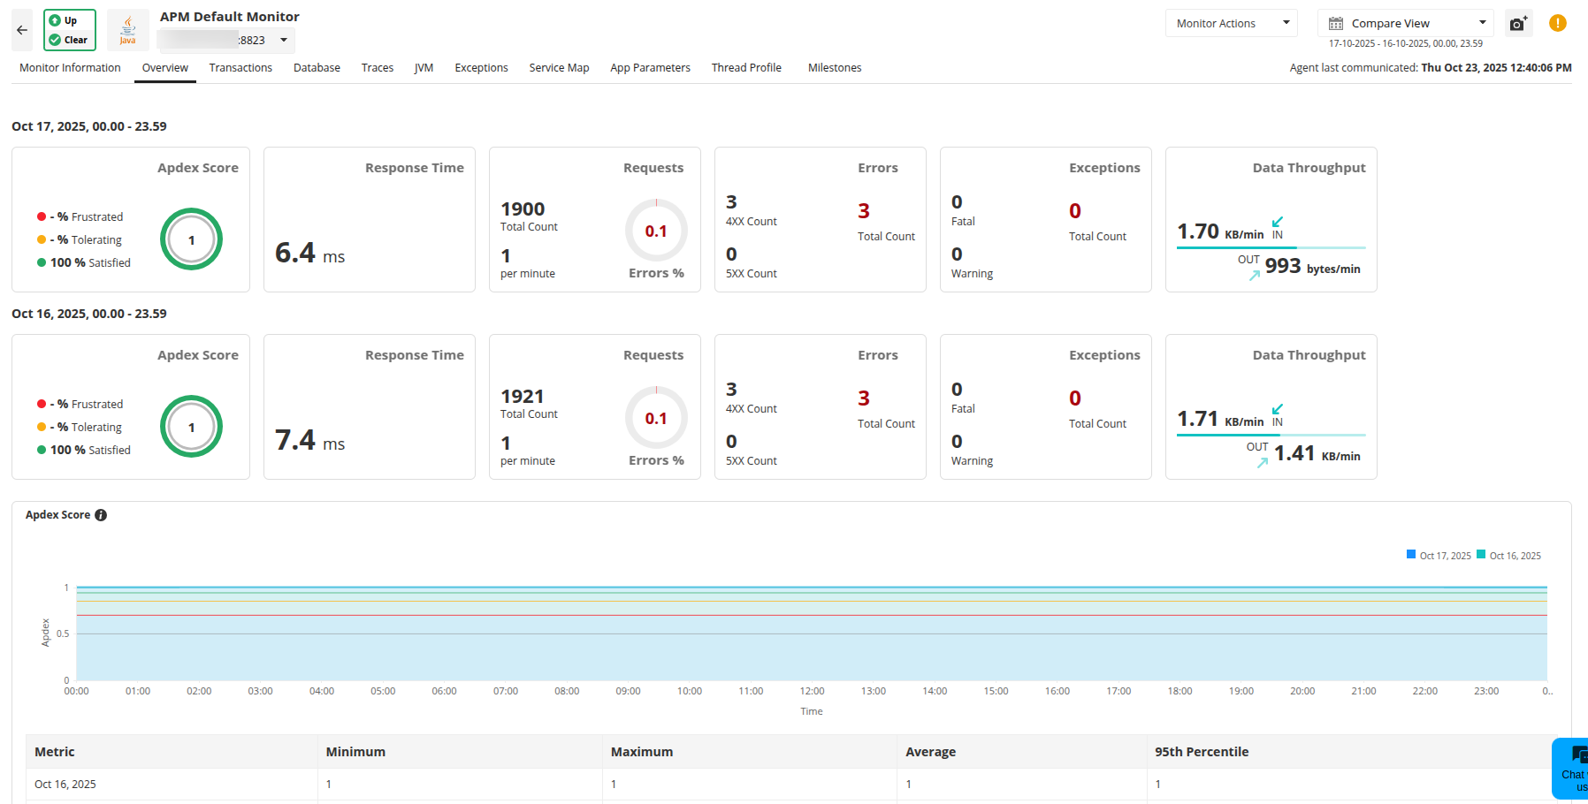1588x804 pixels.
Task: Take a snapshot with the camera icon
Action: [x=1518, y=24]
